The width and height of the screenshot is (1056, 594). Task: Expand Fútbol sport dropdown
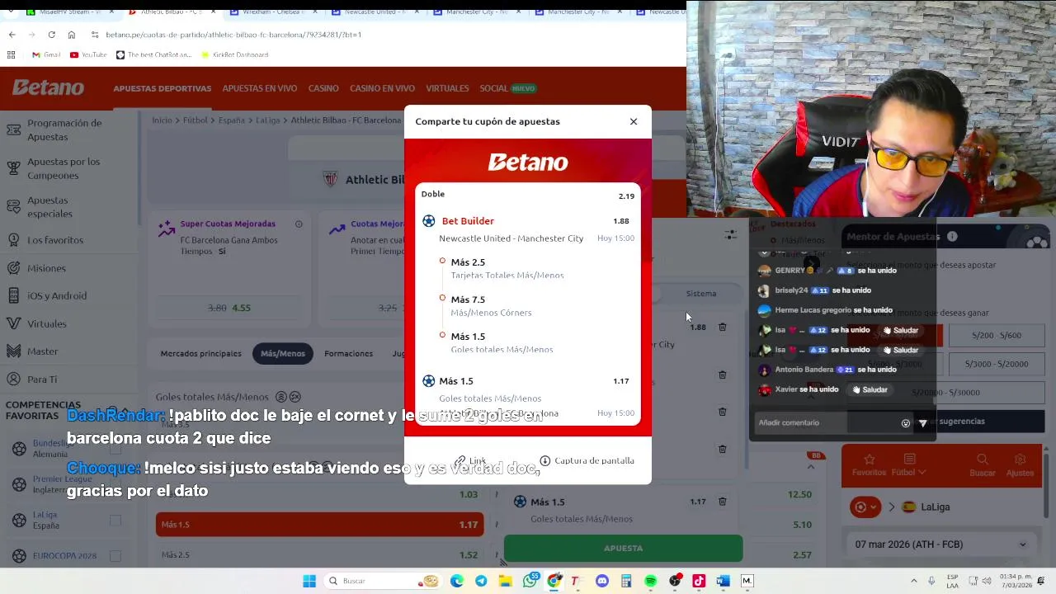[909, 465]
